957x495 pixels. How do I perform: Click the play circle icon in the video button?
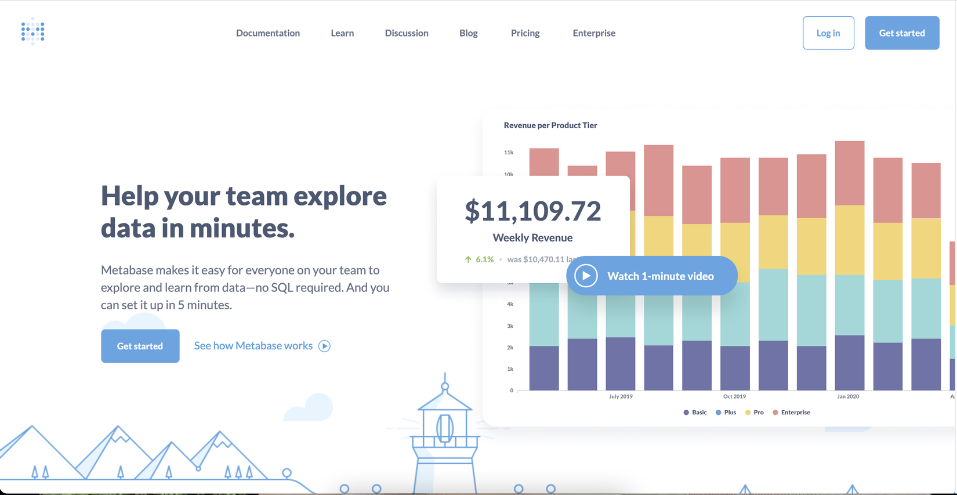(586, 276)
